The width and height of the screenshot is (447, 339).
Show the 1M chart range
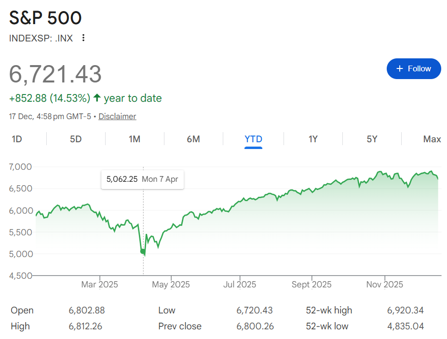pos(135,139)
